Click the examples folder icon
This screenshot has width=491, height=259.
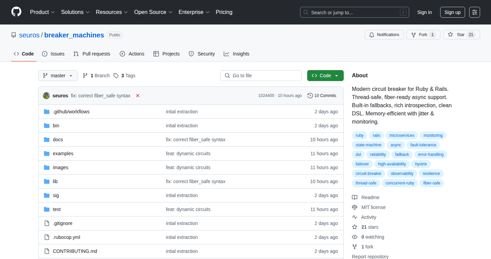(x=47, y=153)
